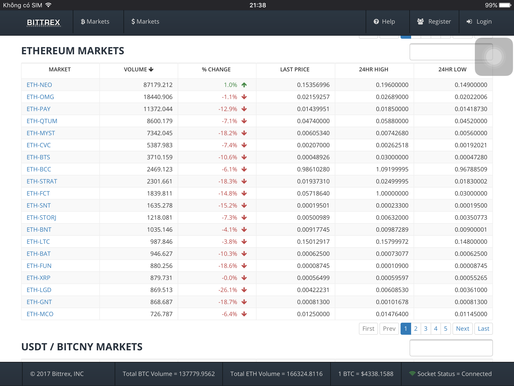The height and width of the screenshot is (386, 514).
Task: Click the USDT / BITCNY Markets search field
Action: click(451, 348)
